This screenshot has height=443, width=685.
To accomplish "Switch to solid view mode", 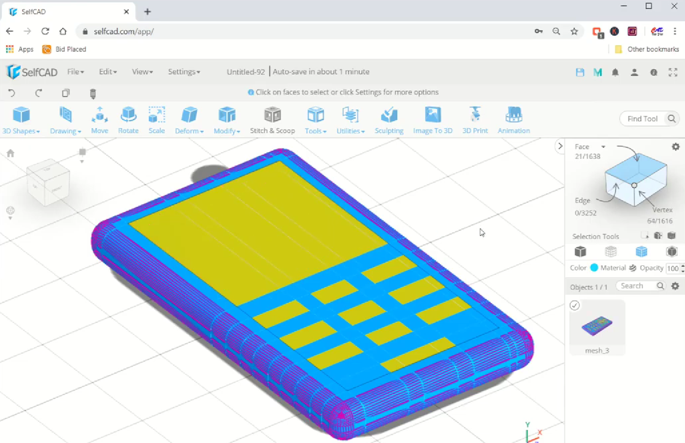I will click(x=580, y=252).
